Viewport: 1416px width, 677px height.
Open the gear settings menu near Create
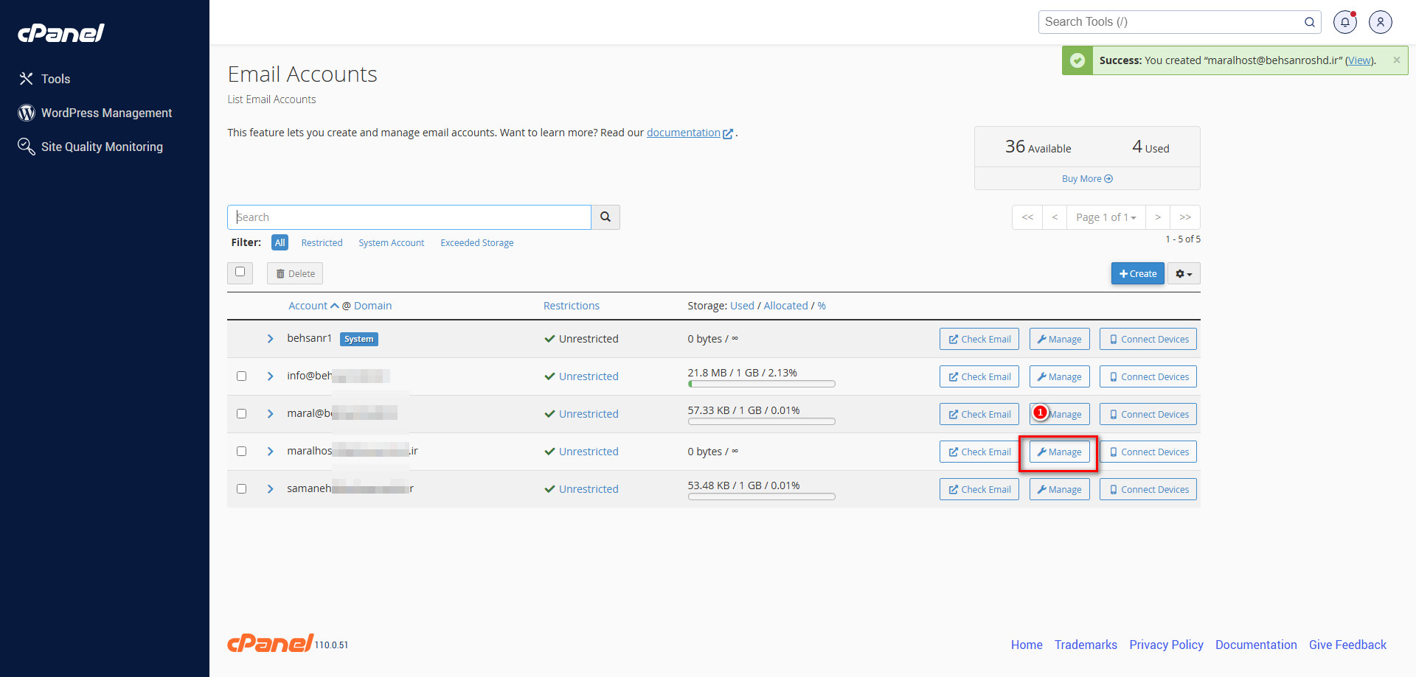coord(1183,273)
